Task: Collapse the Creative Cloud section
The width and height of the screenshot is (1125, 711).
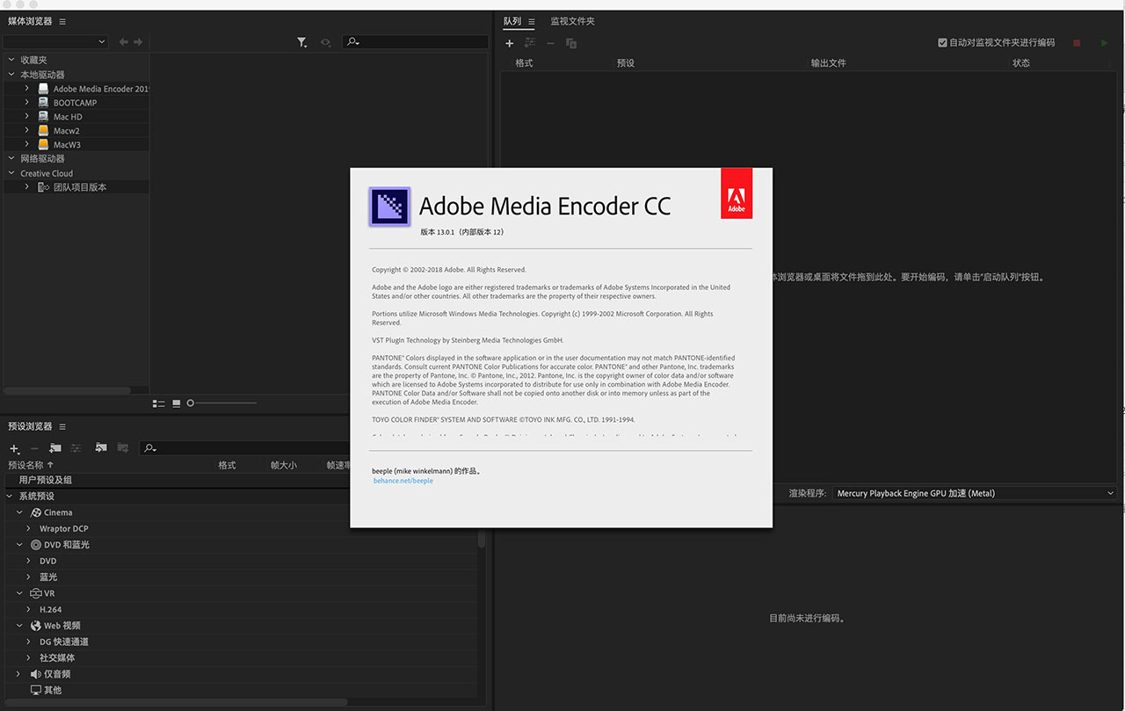Action: point(11,173)
